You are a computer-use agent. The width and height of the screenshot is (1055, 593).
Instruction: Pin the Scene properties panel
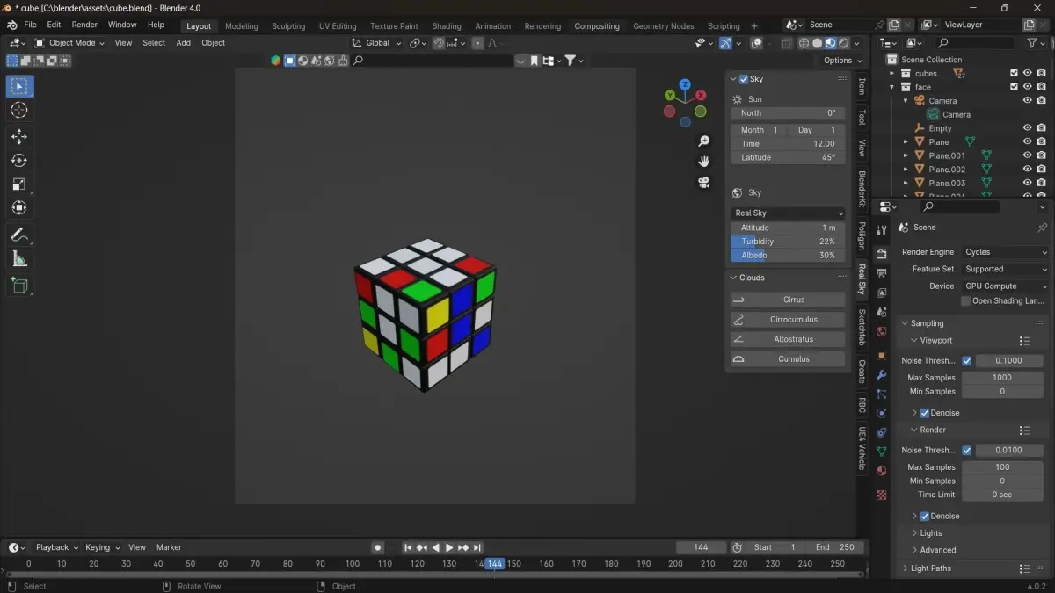point(1043,228)
